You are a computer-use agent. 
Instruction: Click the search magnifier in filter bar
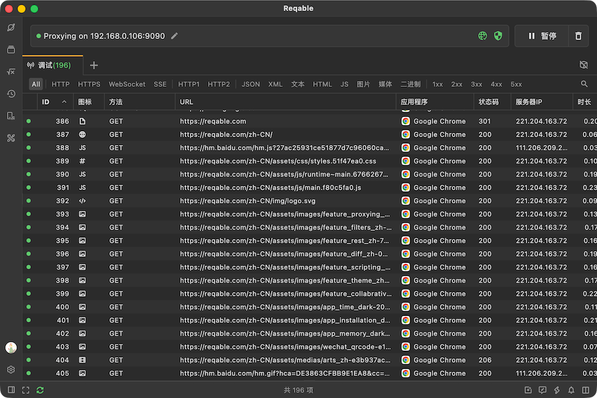[x=584, y=84]
